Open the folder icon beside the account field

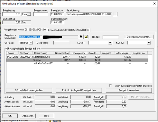coord(87,37)
